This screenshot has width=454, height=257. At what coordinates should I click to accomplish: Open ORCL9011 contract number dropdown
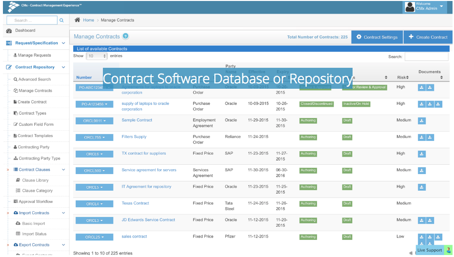pyautogui.click(x=95, y=120)
